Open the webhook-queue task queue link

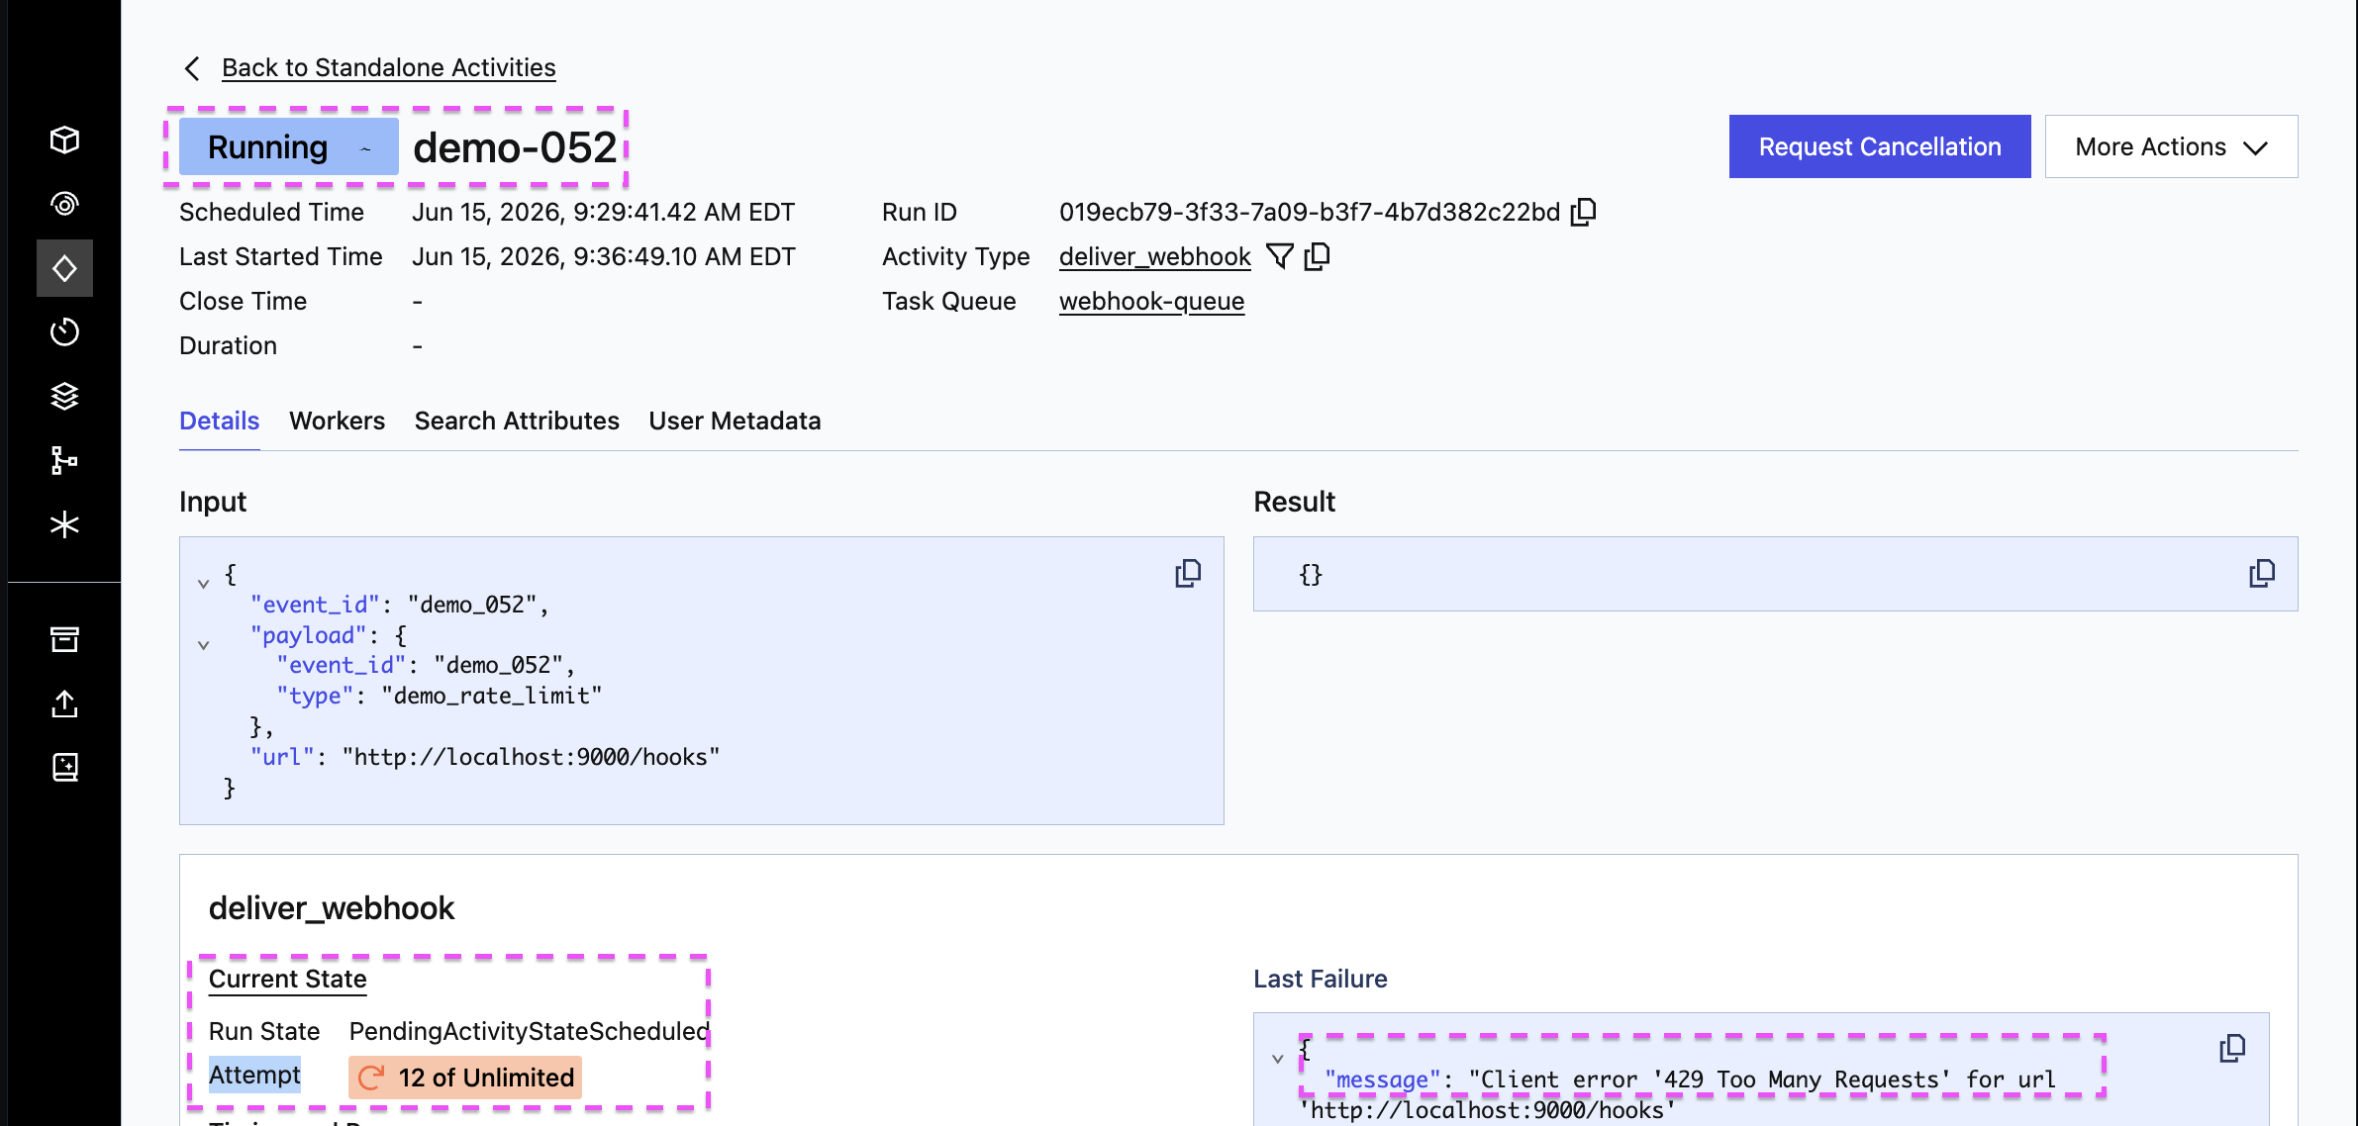tap(1151, 301)
